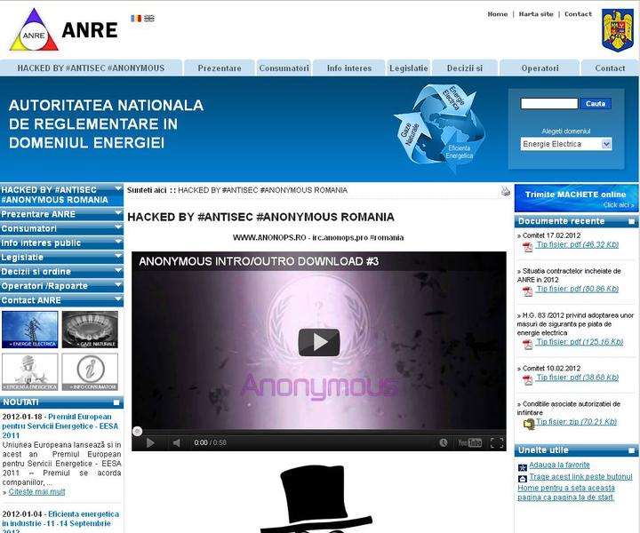Print page using the printer icon
Viewport: 640px width, 533px height.
tap(506, 191)
